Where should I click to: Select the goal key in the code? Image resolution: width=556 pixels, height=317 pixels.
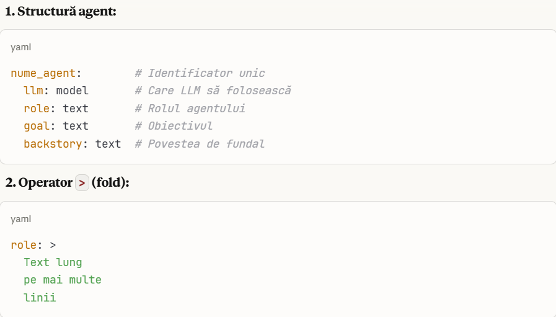(x=36, y=126)
